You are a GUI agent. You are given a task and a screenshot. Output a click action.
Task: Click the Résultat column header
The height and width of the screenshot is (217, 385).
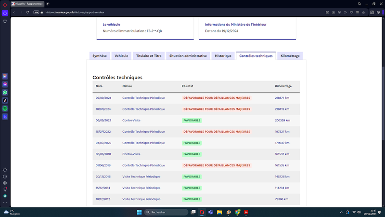pos(187,86)
